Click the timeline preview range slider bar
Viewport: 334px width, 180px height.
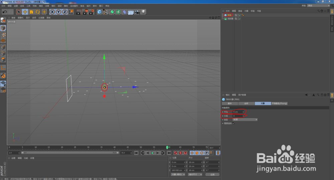70,153
